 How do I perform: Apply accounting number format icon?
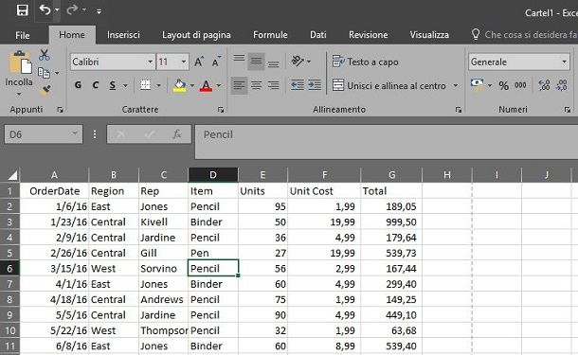(x=478, y=84)
